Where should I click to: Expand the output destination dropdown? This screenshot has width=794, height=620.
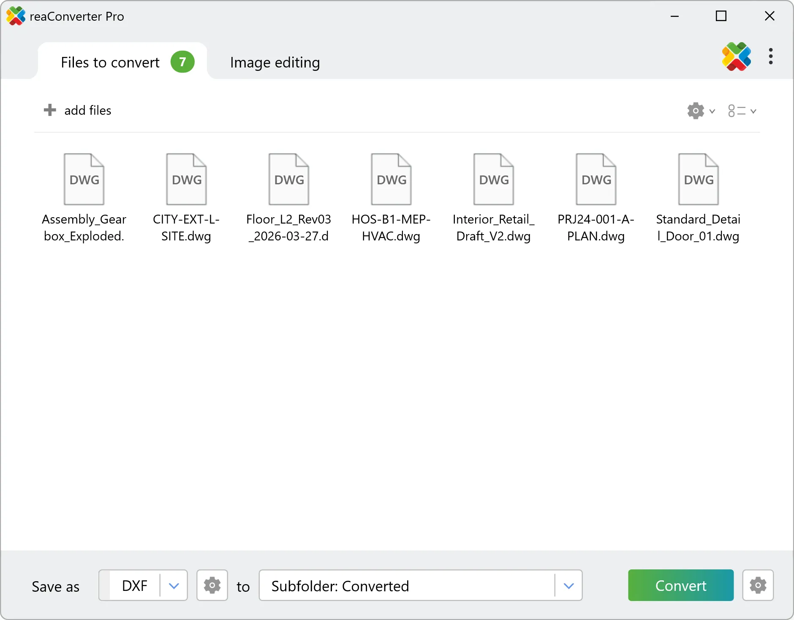pyautogui.click(x=568, y=585)
